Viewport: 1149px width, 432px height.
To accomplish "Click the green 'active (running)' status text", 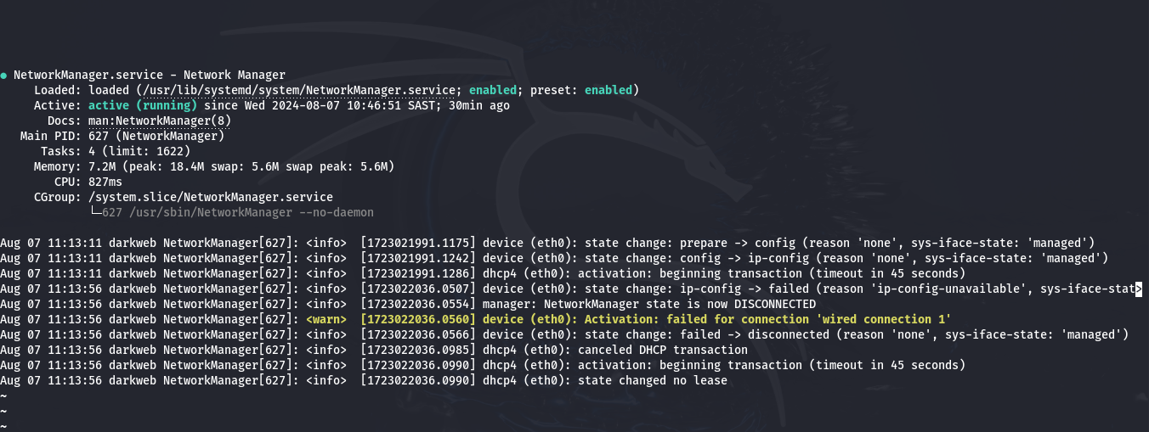I will pyautogui.click(x=143, y=106).
